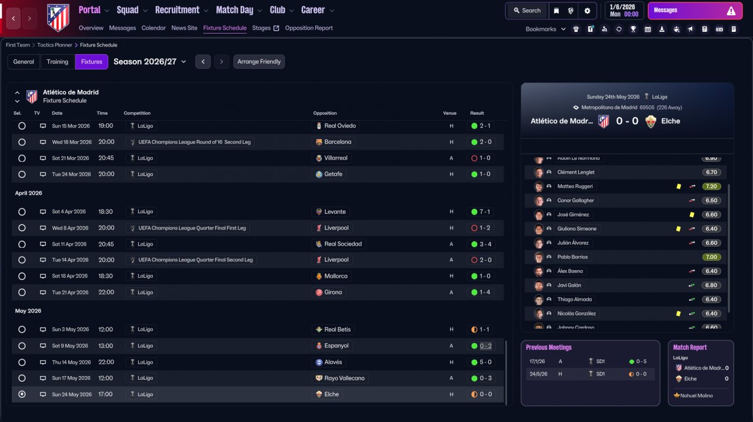Click the shirt icon in bookmarks bar
The image size is (753, 422).
(x=575, y=29)
